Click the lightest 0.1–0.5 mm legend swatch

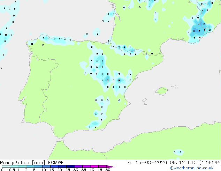[x=6, y=166]
